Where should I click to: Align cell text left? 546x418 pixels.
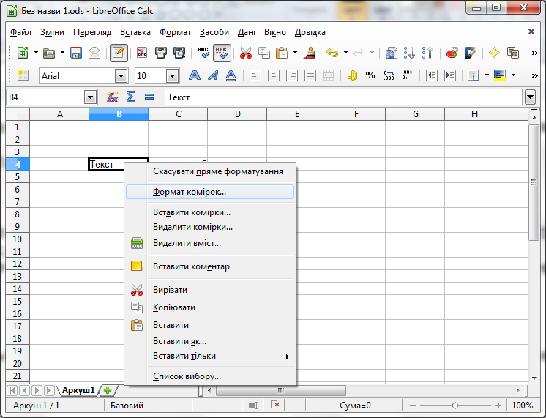[255, 75]
